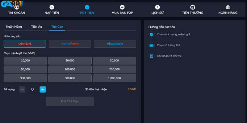Click the 0 VND received amount
The image size is (247, 123).
coord(132,89)
